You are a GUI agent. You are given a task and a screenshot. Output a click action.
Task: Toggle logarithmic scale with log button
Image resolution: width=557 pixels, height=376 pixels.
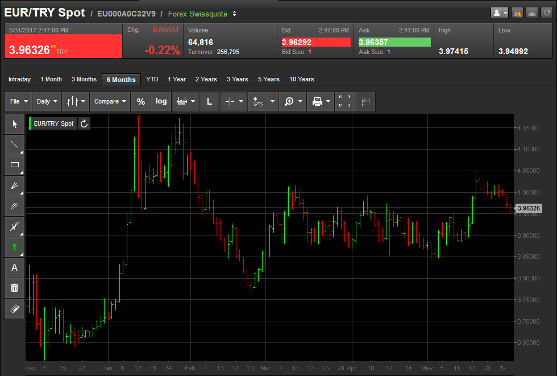click(161, 101)
